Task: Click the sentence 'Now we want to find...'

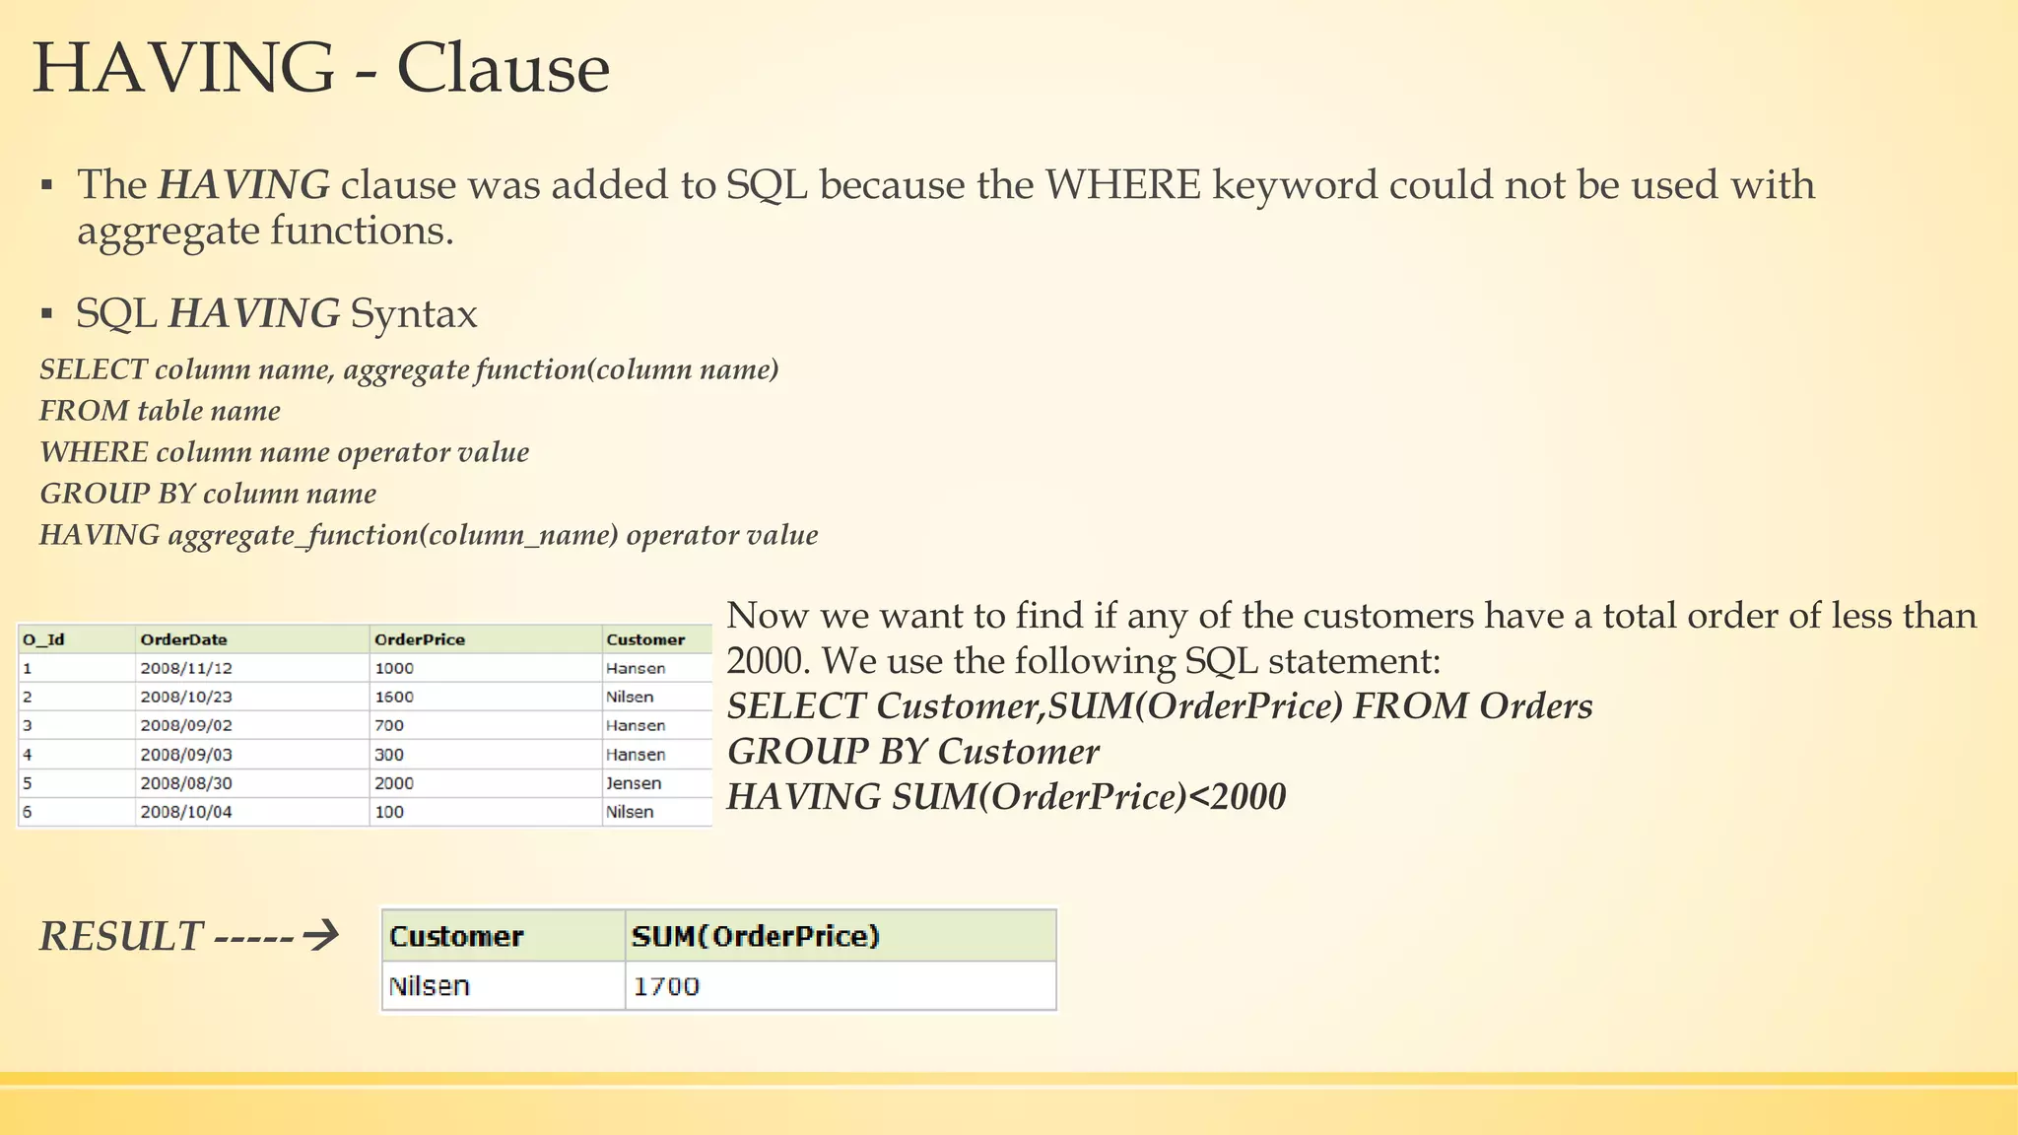Action: coord(1351,638)
